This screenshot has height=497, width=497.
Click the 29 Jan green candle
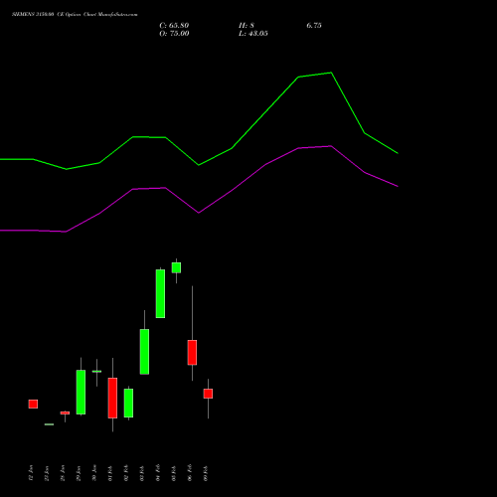tap(81, 392)
